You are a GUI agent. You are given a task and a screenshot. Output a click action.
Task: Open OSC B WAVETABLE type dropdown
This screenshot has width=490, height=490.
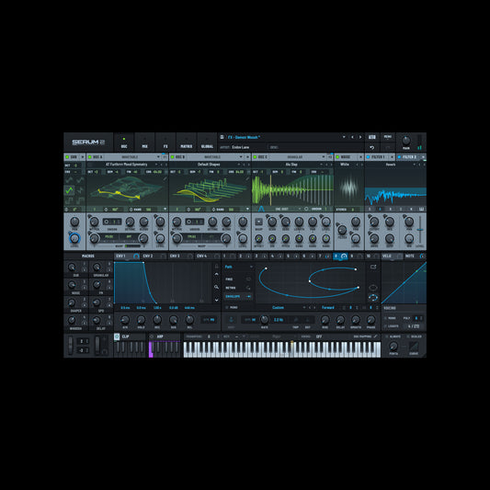pos(241,157)
